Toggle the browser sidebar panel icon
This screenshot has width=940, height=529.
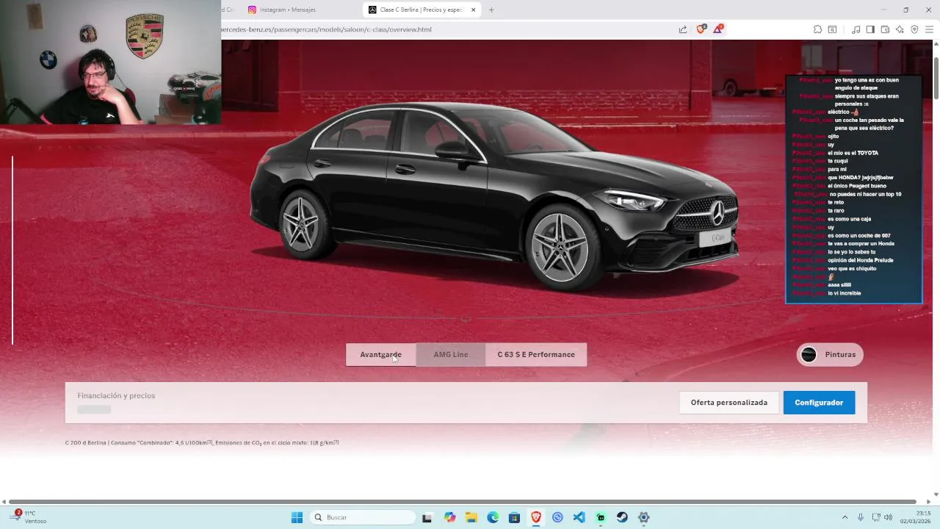pos(870,29)
